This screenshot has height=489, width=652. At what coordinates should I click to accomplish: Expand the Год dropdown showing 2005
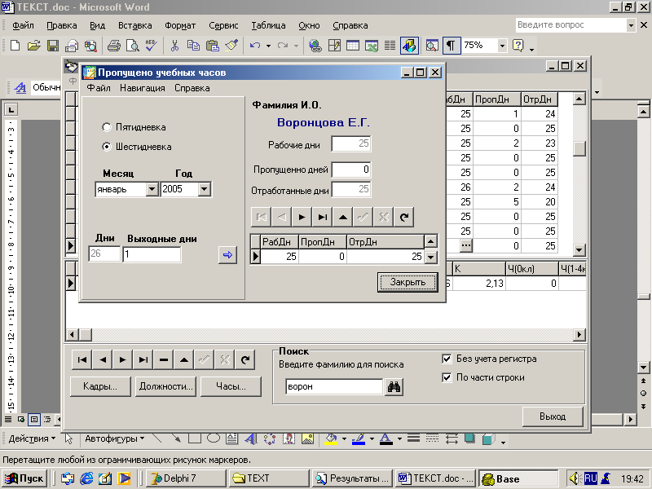pyautogui.click(x=204, y=189)
